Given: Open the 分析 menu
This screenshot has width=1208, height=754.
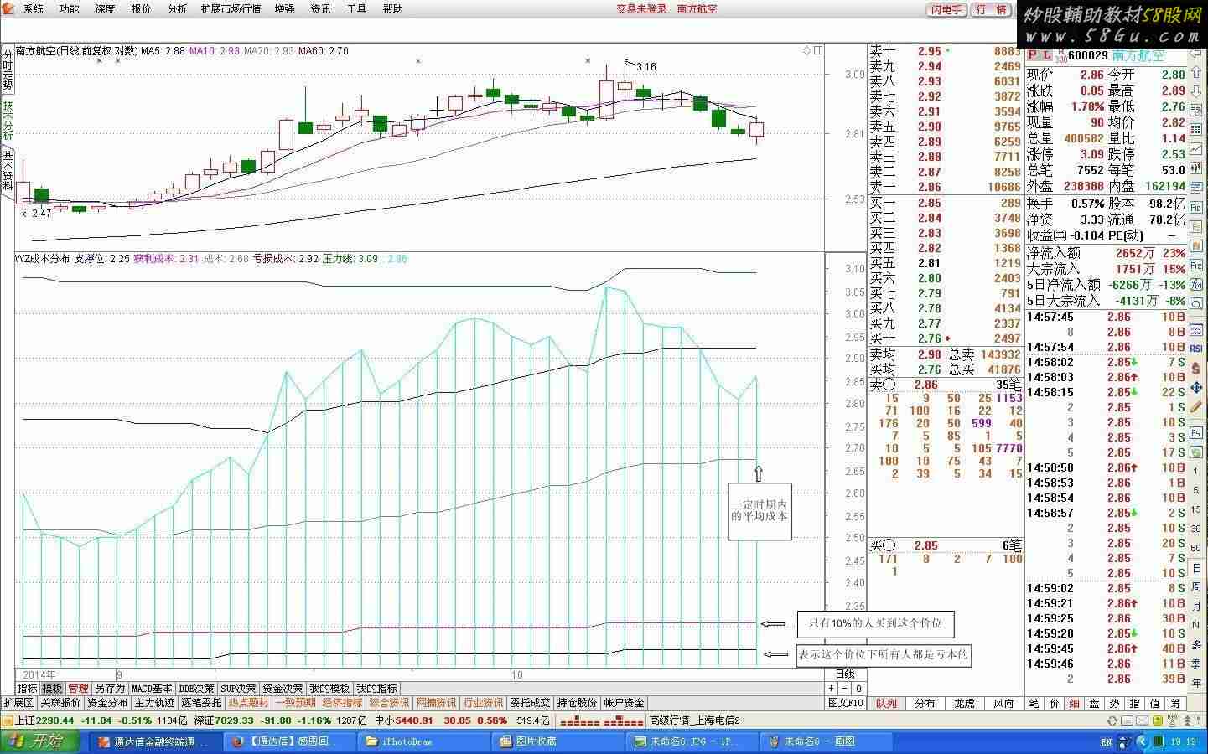Looking at the screenshot, I should tap(177, 9).
